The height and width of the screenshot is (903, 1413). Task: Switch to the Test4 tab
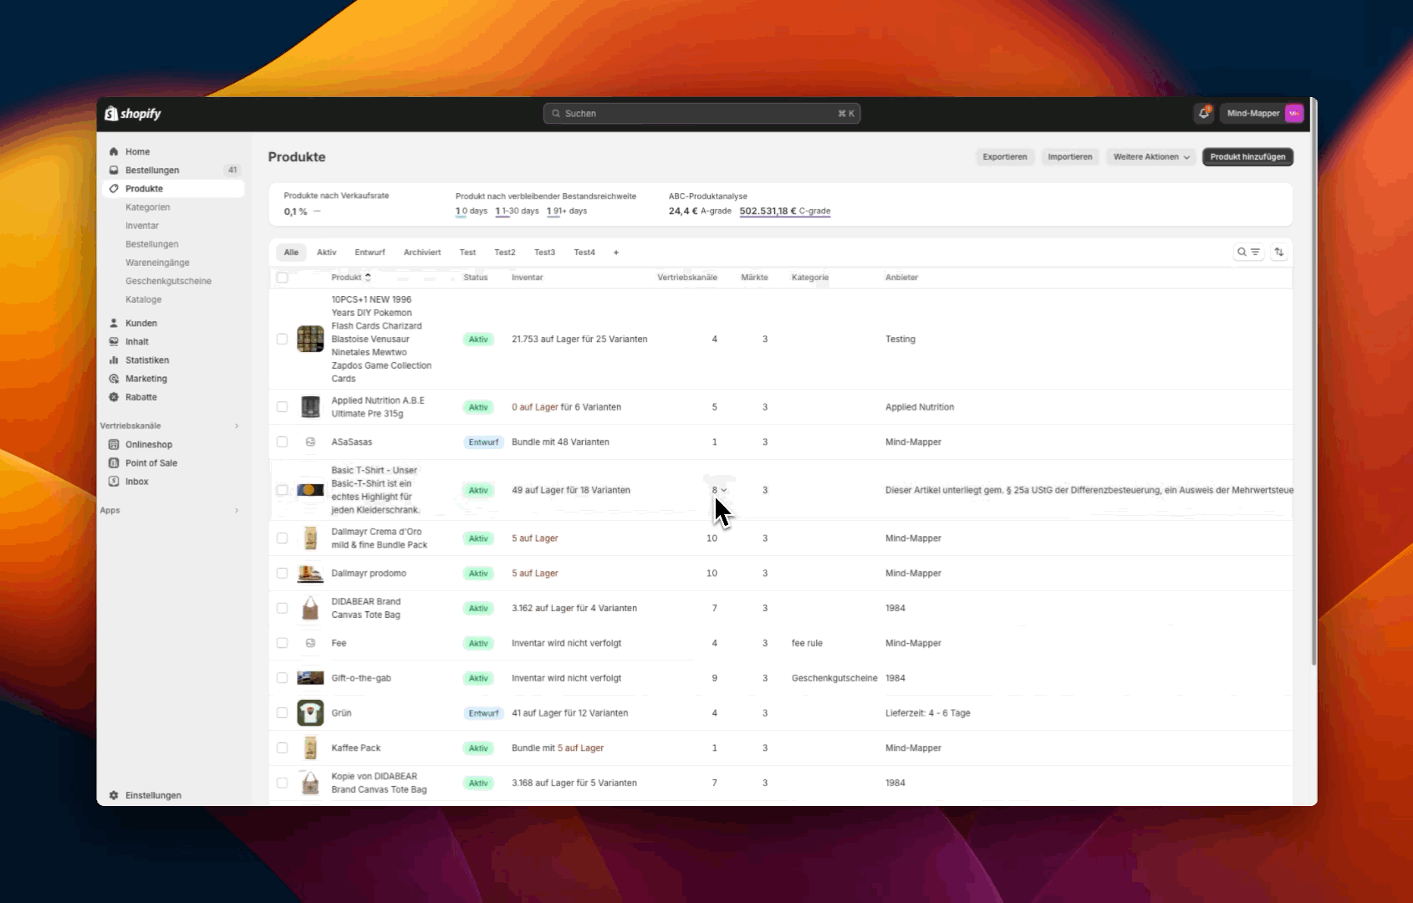click(584, 252)
